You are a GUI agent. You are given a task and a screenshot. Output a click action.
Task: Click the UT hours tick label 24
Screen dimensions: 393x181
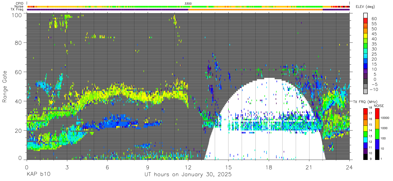349,167
